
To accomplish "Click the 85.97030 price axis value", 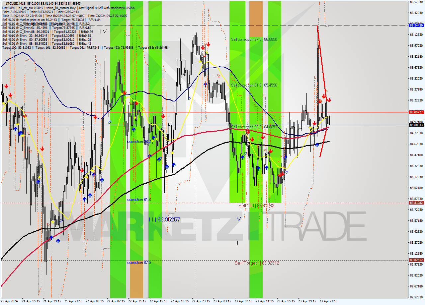I will 416,45.
